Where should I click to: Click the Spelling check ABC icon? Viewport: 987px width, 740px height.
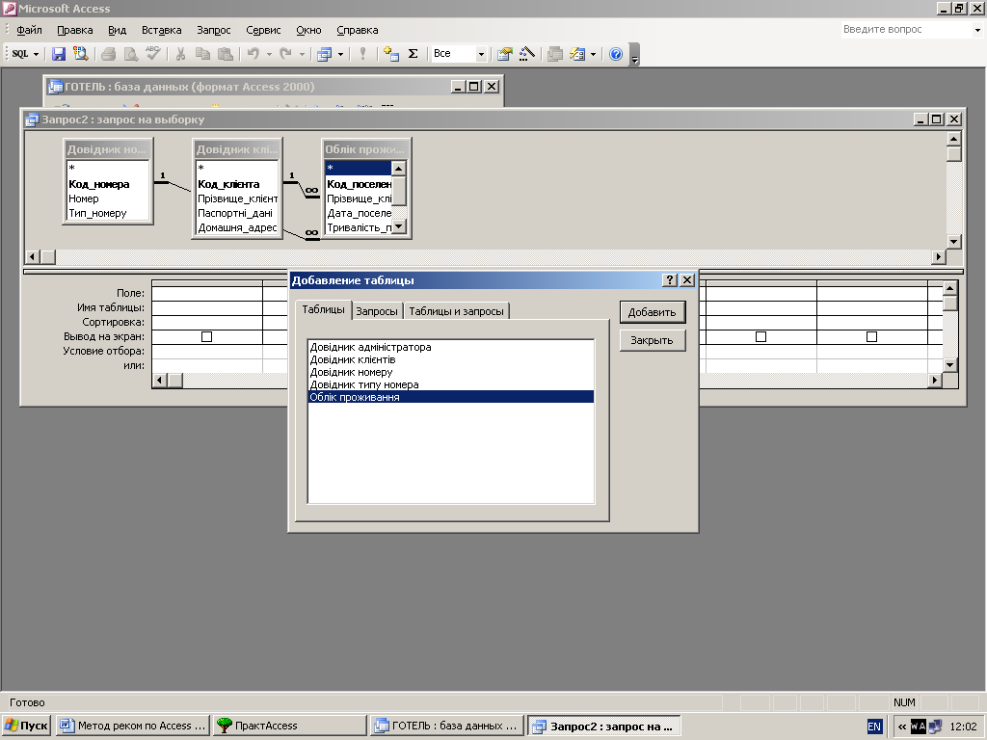click(x=153, y=54)
